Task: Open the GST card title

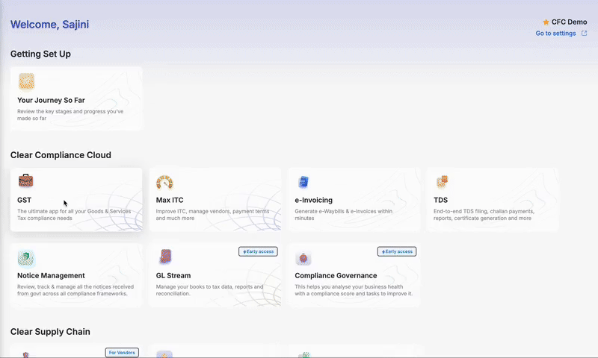Action: click(x=24, y=200)
